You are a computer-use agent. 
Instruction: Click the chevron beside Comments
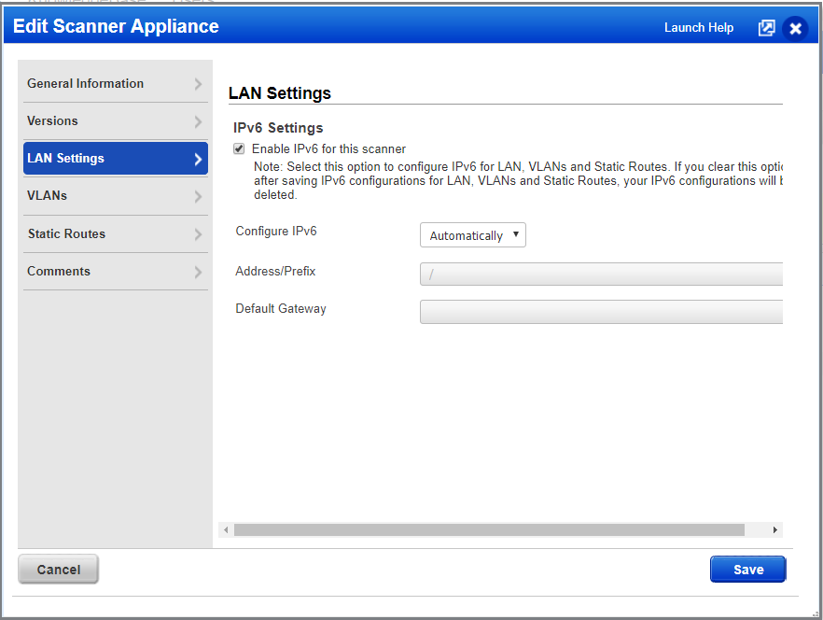199,271
